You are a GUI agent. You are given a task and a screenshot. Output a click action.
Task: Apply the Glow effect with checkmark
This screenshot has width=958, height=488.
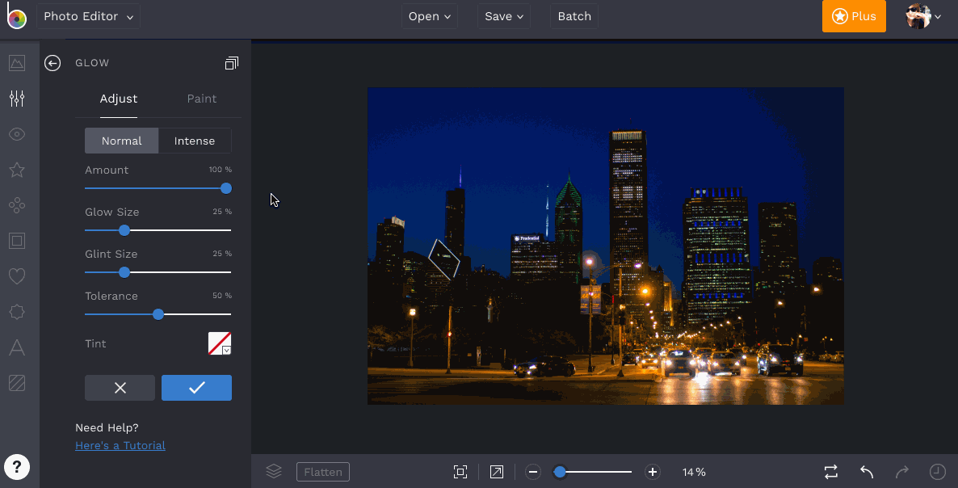(197, 388)
